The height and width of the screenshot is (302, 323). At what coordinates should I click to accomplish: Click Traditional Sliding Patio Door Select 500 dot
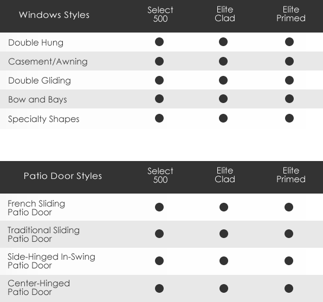point(159,234)
